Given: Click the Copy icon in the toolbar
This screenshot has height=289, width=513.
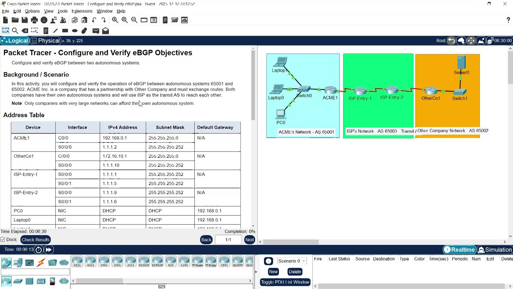Looking at the screenshot, I should point(75,20).
